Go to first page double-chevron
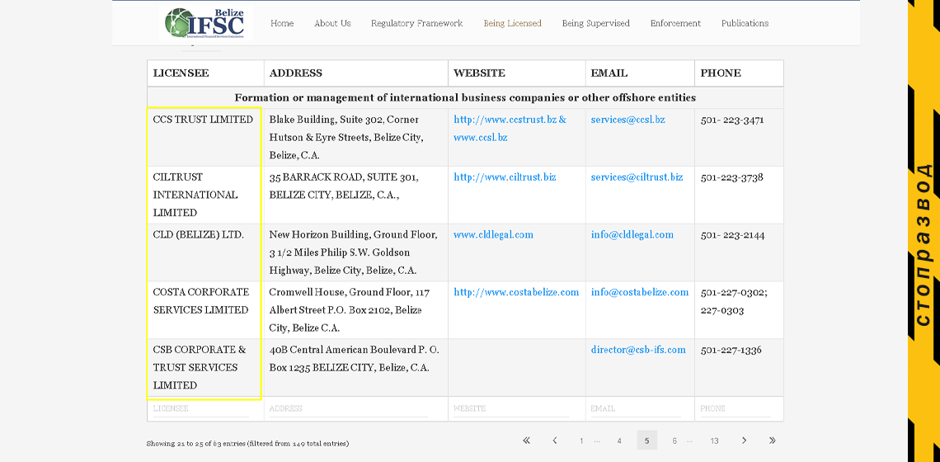This screenshot has width=940, height=462. tap(526, 441)
